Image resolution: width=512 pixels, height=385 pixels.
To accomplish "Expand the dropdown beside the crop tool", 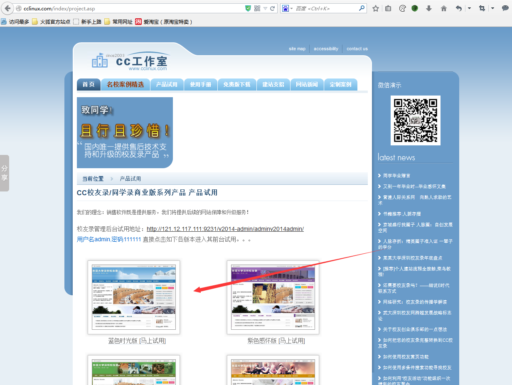I will (x=492, y=8).
